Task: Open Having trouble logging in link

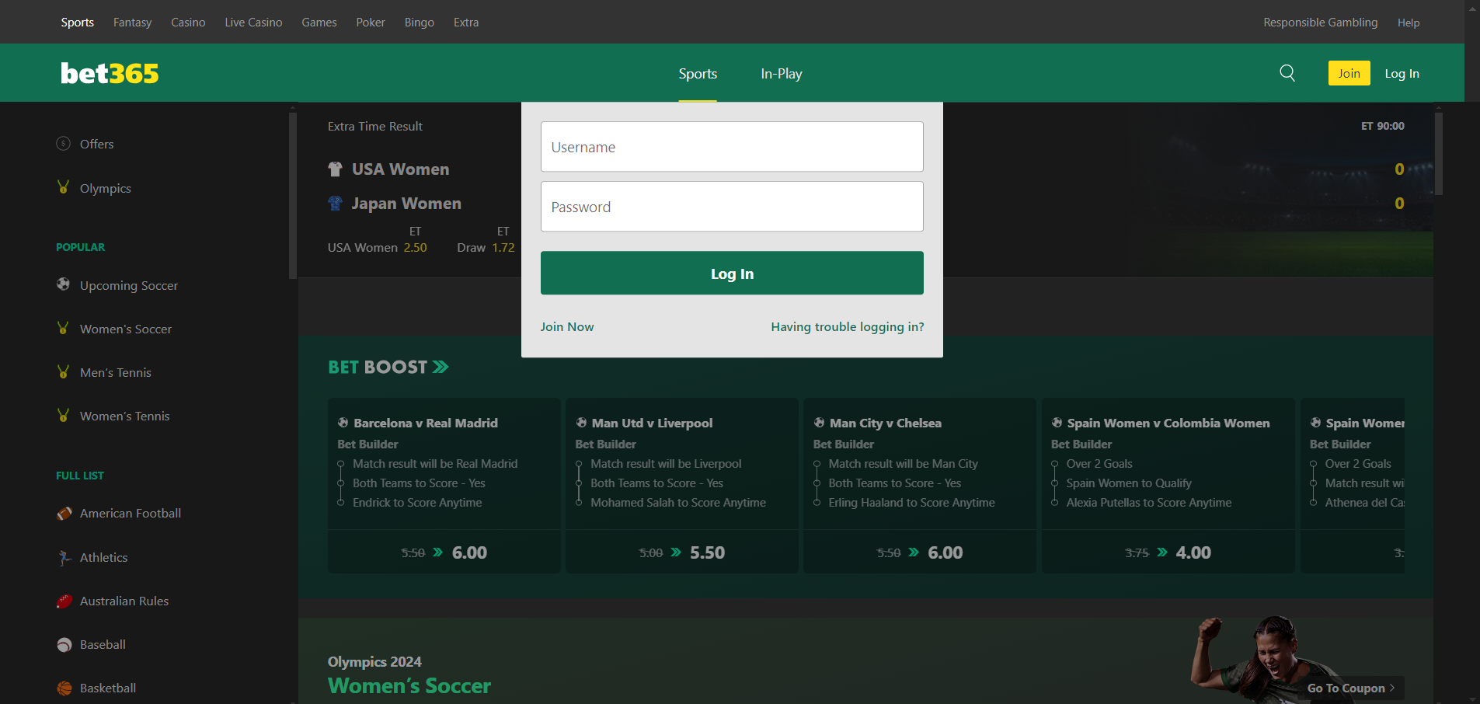Action: click(x=847, y=326)
